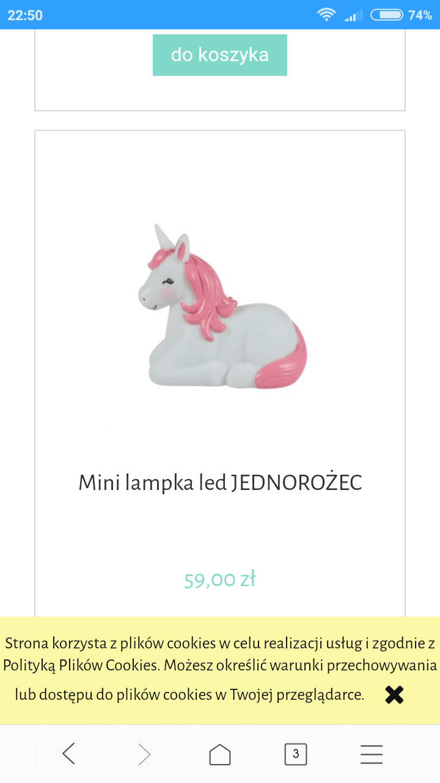The image size is (440, 783).
Task: Open the browser home page icon
Action: [220, 754]
